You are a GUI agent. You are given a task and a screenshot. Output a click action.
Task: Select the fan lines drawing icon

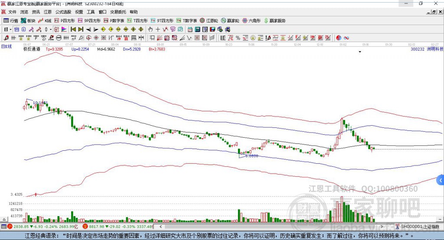coord(160,38)
